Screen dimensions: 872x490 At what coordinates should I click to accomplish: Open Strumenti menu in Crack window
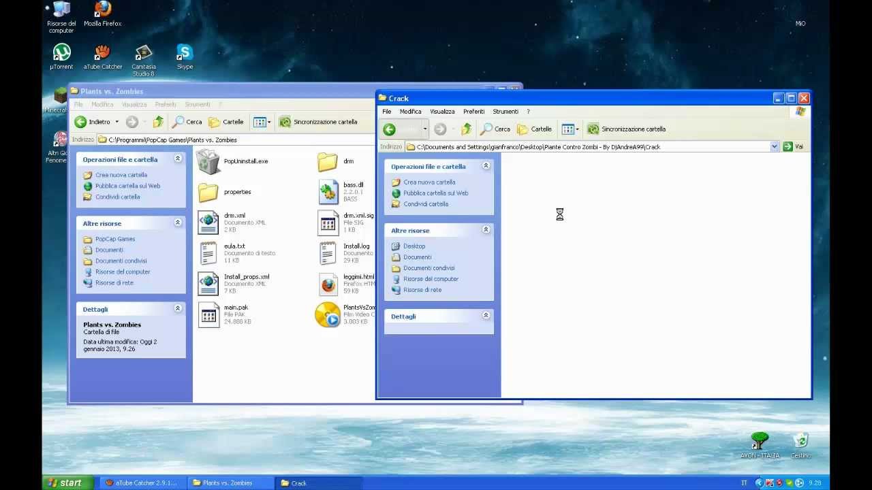505,111
